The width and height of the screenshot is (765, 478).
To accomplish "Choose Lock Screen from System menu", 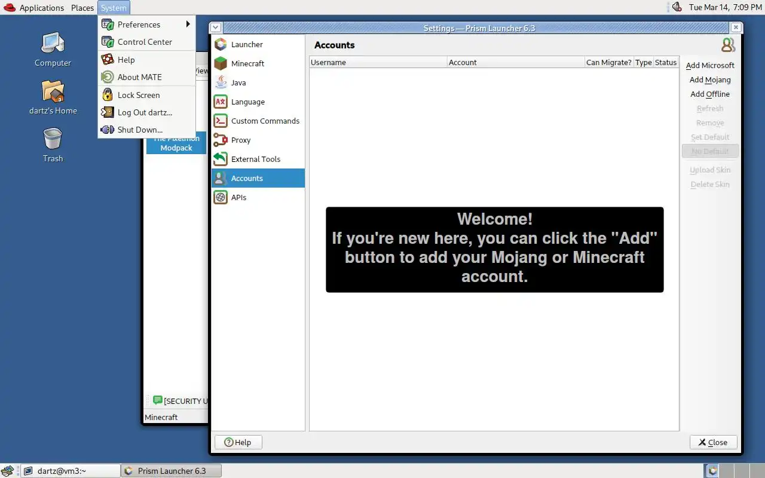I will coord(139,95).
